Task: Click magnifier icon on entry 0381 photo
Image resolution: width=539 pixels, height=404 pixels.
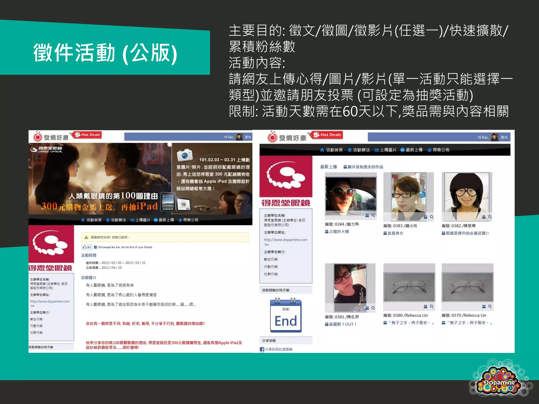Action: tap(373, 308)
